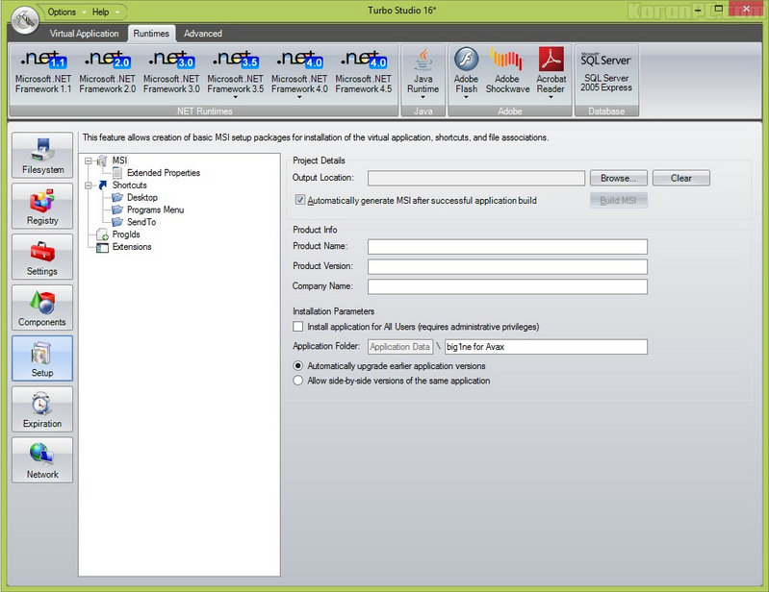The height and width of the screenshot is (592, 769).
Task: Collapse the MSI tree node
Action: pyautogui.click(x=89, y=160)
